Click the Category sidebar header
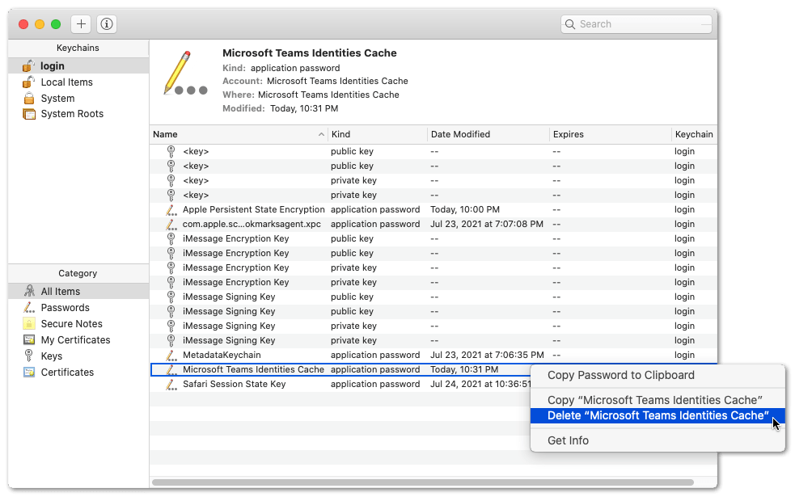795x501 pixels. [78, 274]
